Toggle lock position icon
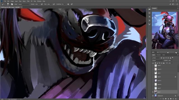 coord(160,63)
